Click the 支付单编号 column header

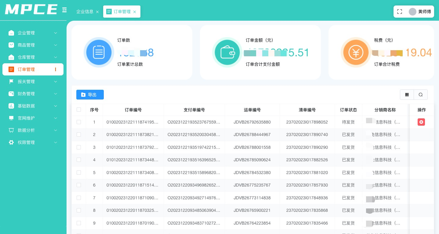[x=194, y=110]
